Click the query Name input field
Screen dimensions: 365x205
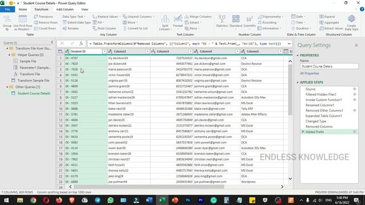coord(329,66)
